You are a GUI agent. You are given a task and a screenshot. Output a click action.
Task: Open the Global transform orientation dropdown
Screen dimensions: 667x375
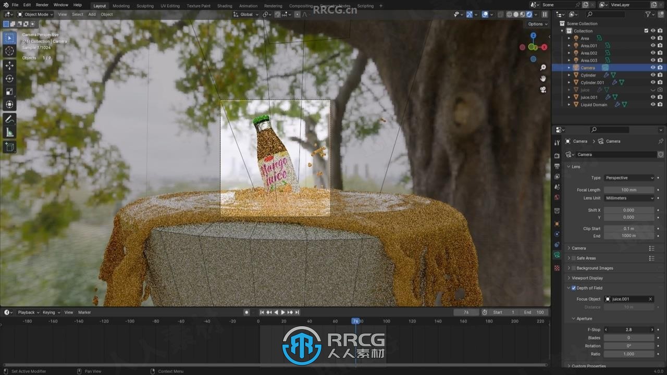[x=246, y=15]
